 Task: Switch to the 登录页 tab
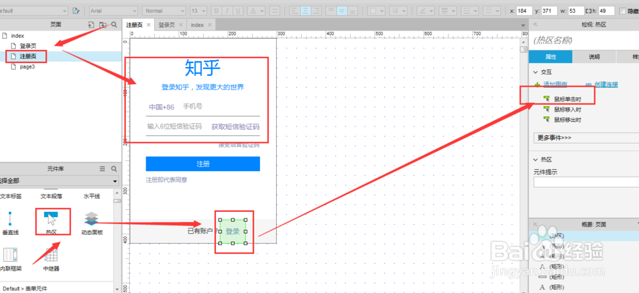pos(167,25)
